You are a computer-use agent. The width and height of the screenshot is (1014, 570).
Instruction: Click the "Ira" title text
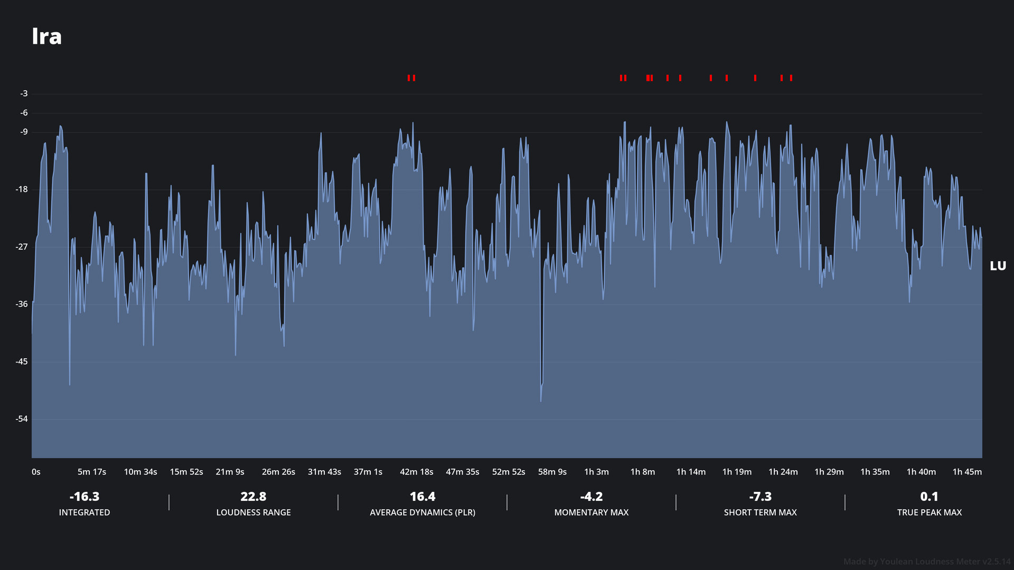[x=46, y=36]
